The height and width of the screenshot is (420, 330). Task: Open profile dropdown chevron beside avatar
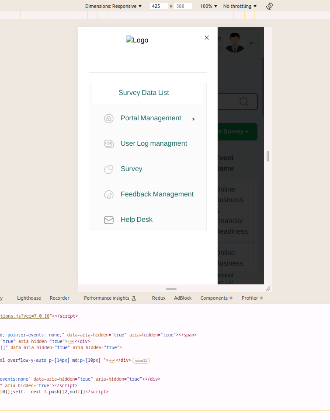(x=251, y=43)
